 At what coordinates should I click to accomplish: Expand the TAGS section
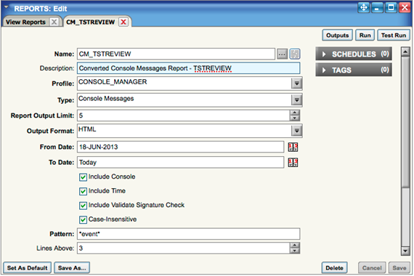point(354,70)
